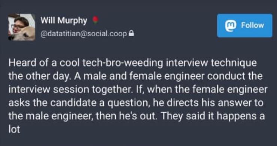Open the Will Murphy display name
The width and height of the screenshot is (277, 146).
(64, 21)
